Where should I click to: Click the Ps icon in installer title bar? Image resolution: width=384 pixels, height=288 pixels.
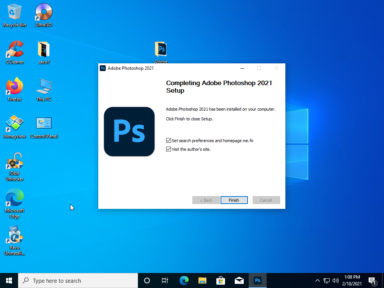click(103, 68)
